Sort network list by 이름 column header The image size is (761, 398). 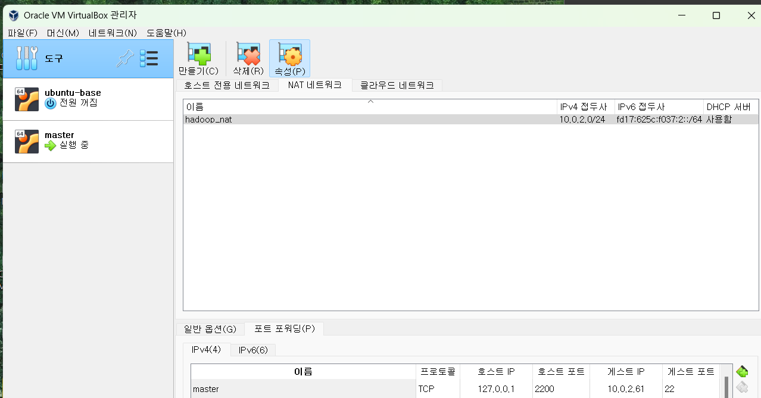pyautogui.click(x=370, y=107)
